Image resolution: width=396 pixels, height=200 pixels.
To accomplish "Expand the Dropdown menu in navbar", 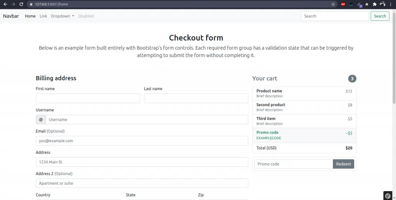I will pyautogui.click(x=62, y=16).
